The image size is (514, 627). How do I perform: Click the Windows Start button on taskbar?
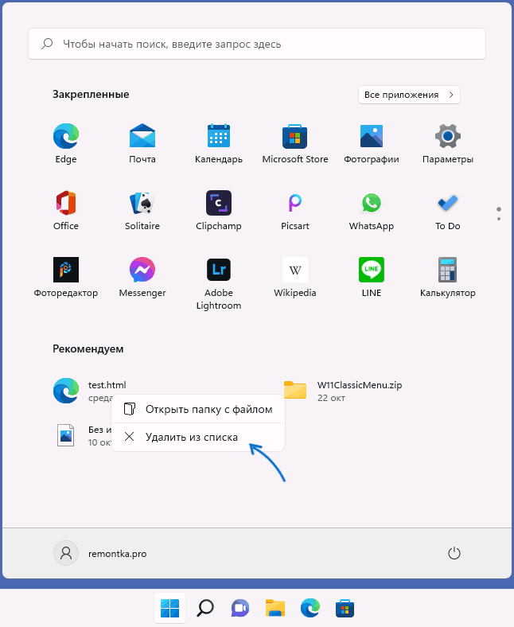tap(170, 608)
